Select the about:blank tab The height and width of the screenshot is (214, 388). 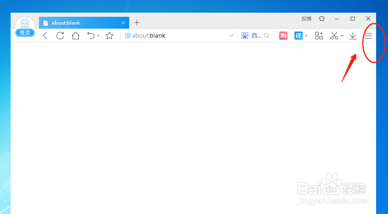[x=84, y=23]
